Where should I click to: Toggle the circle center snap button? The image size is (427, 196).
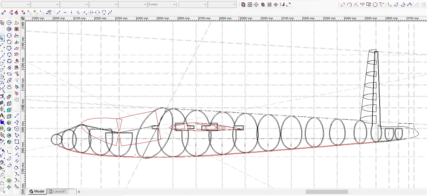[x=91, y=12]
